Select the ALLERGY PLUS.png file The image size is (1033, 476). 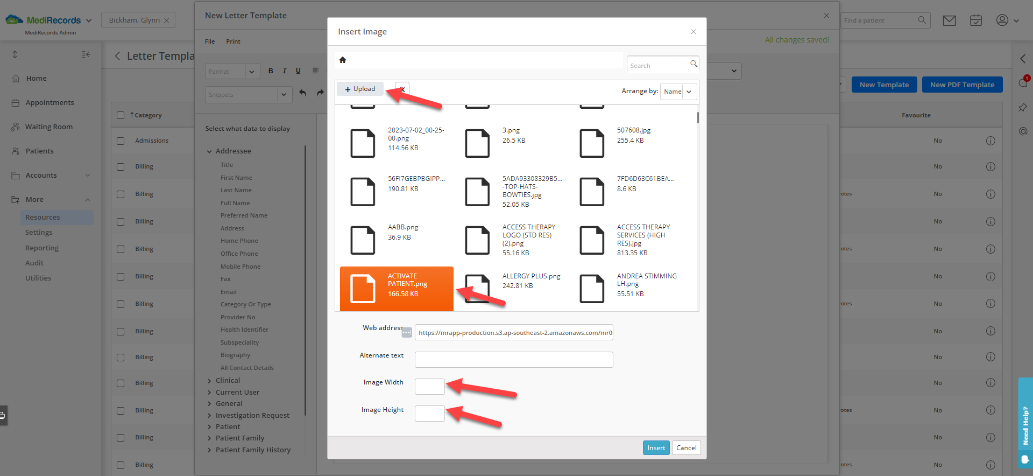click(x=513, y=289)
